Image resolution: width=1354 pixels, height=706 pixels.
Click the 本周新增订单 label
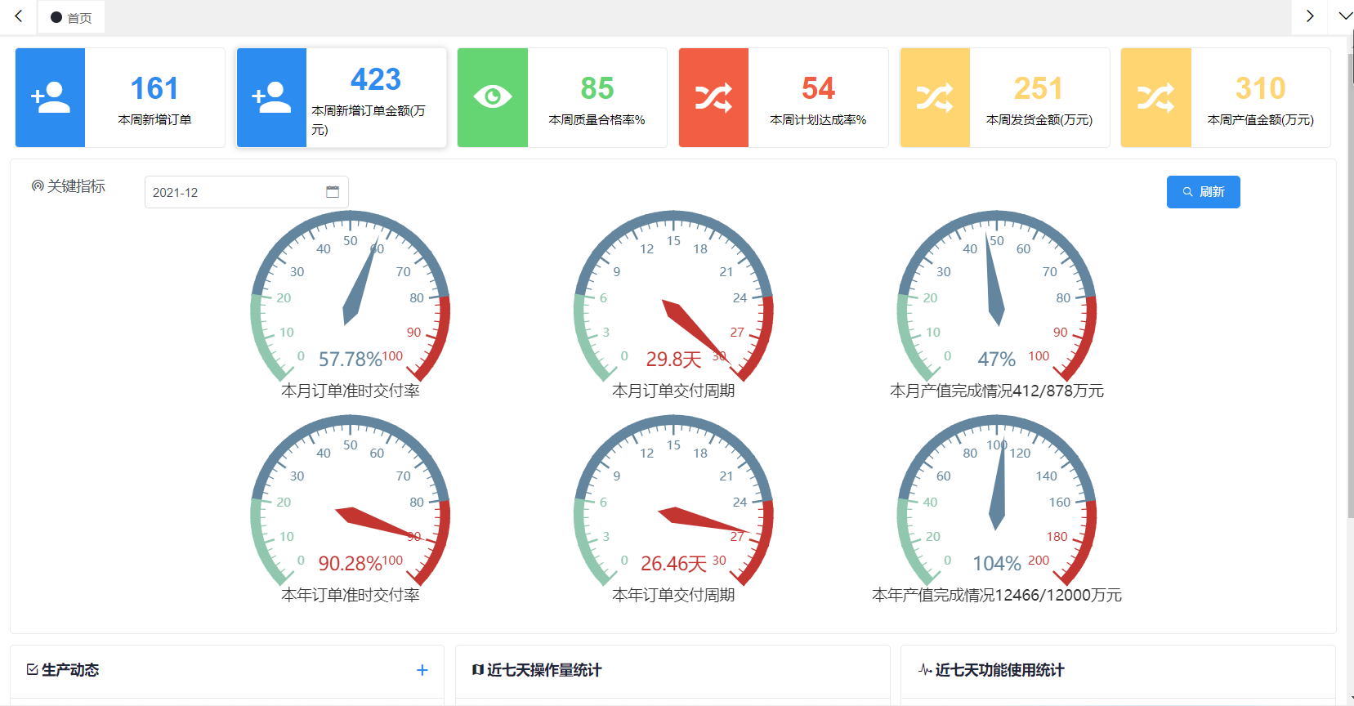point(154,120)
